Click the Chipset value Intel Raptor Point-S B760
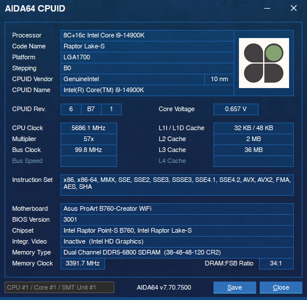 click(177, 231)
